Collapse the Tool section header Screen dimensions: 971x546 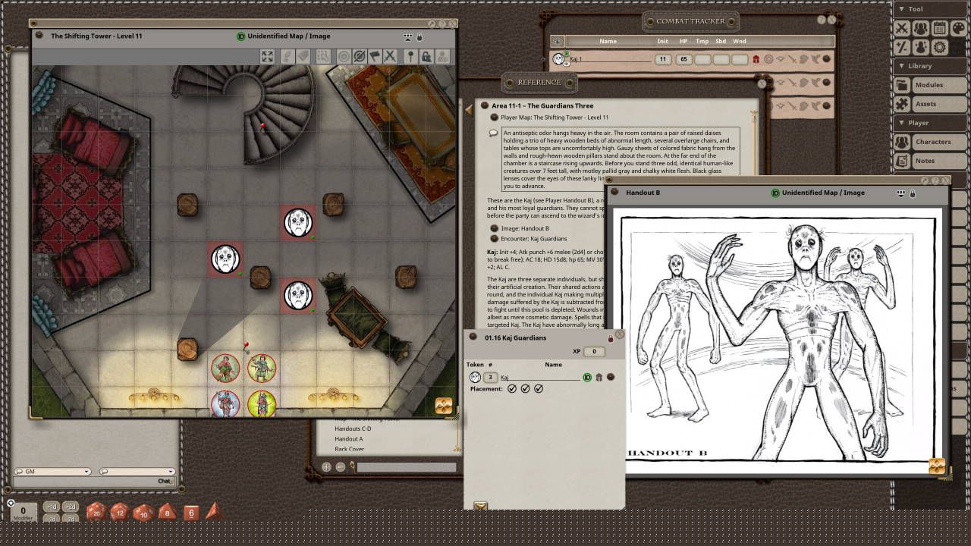pos(931,9)
